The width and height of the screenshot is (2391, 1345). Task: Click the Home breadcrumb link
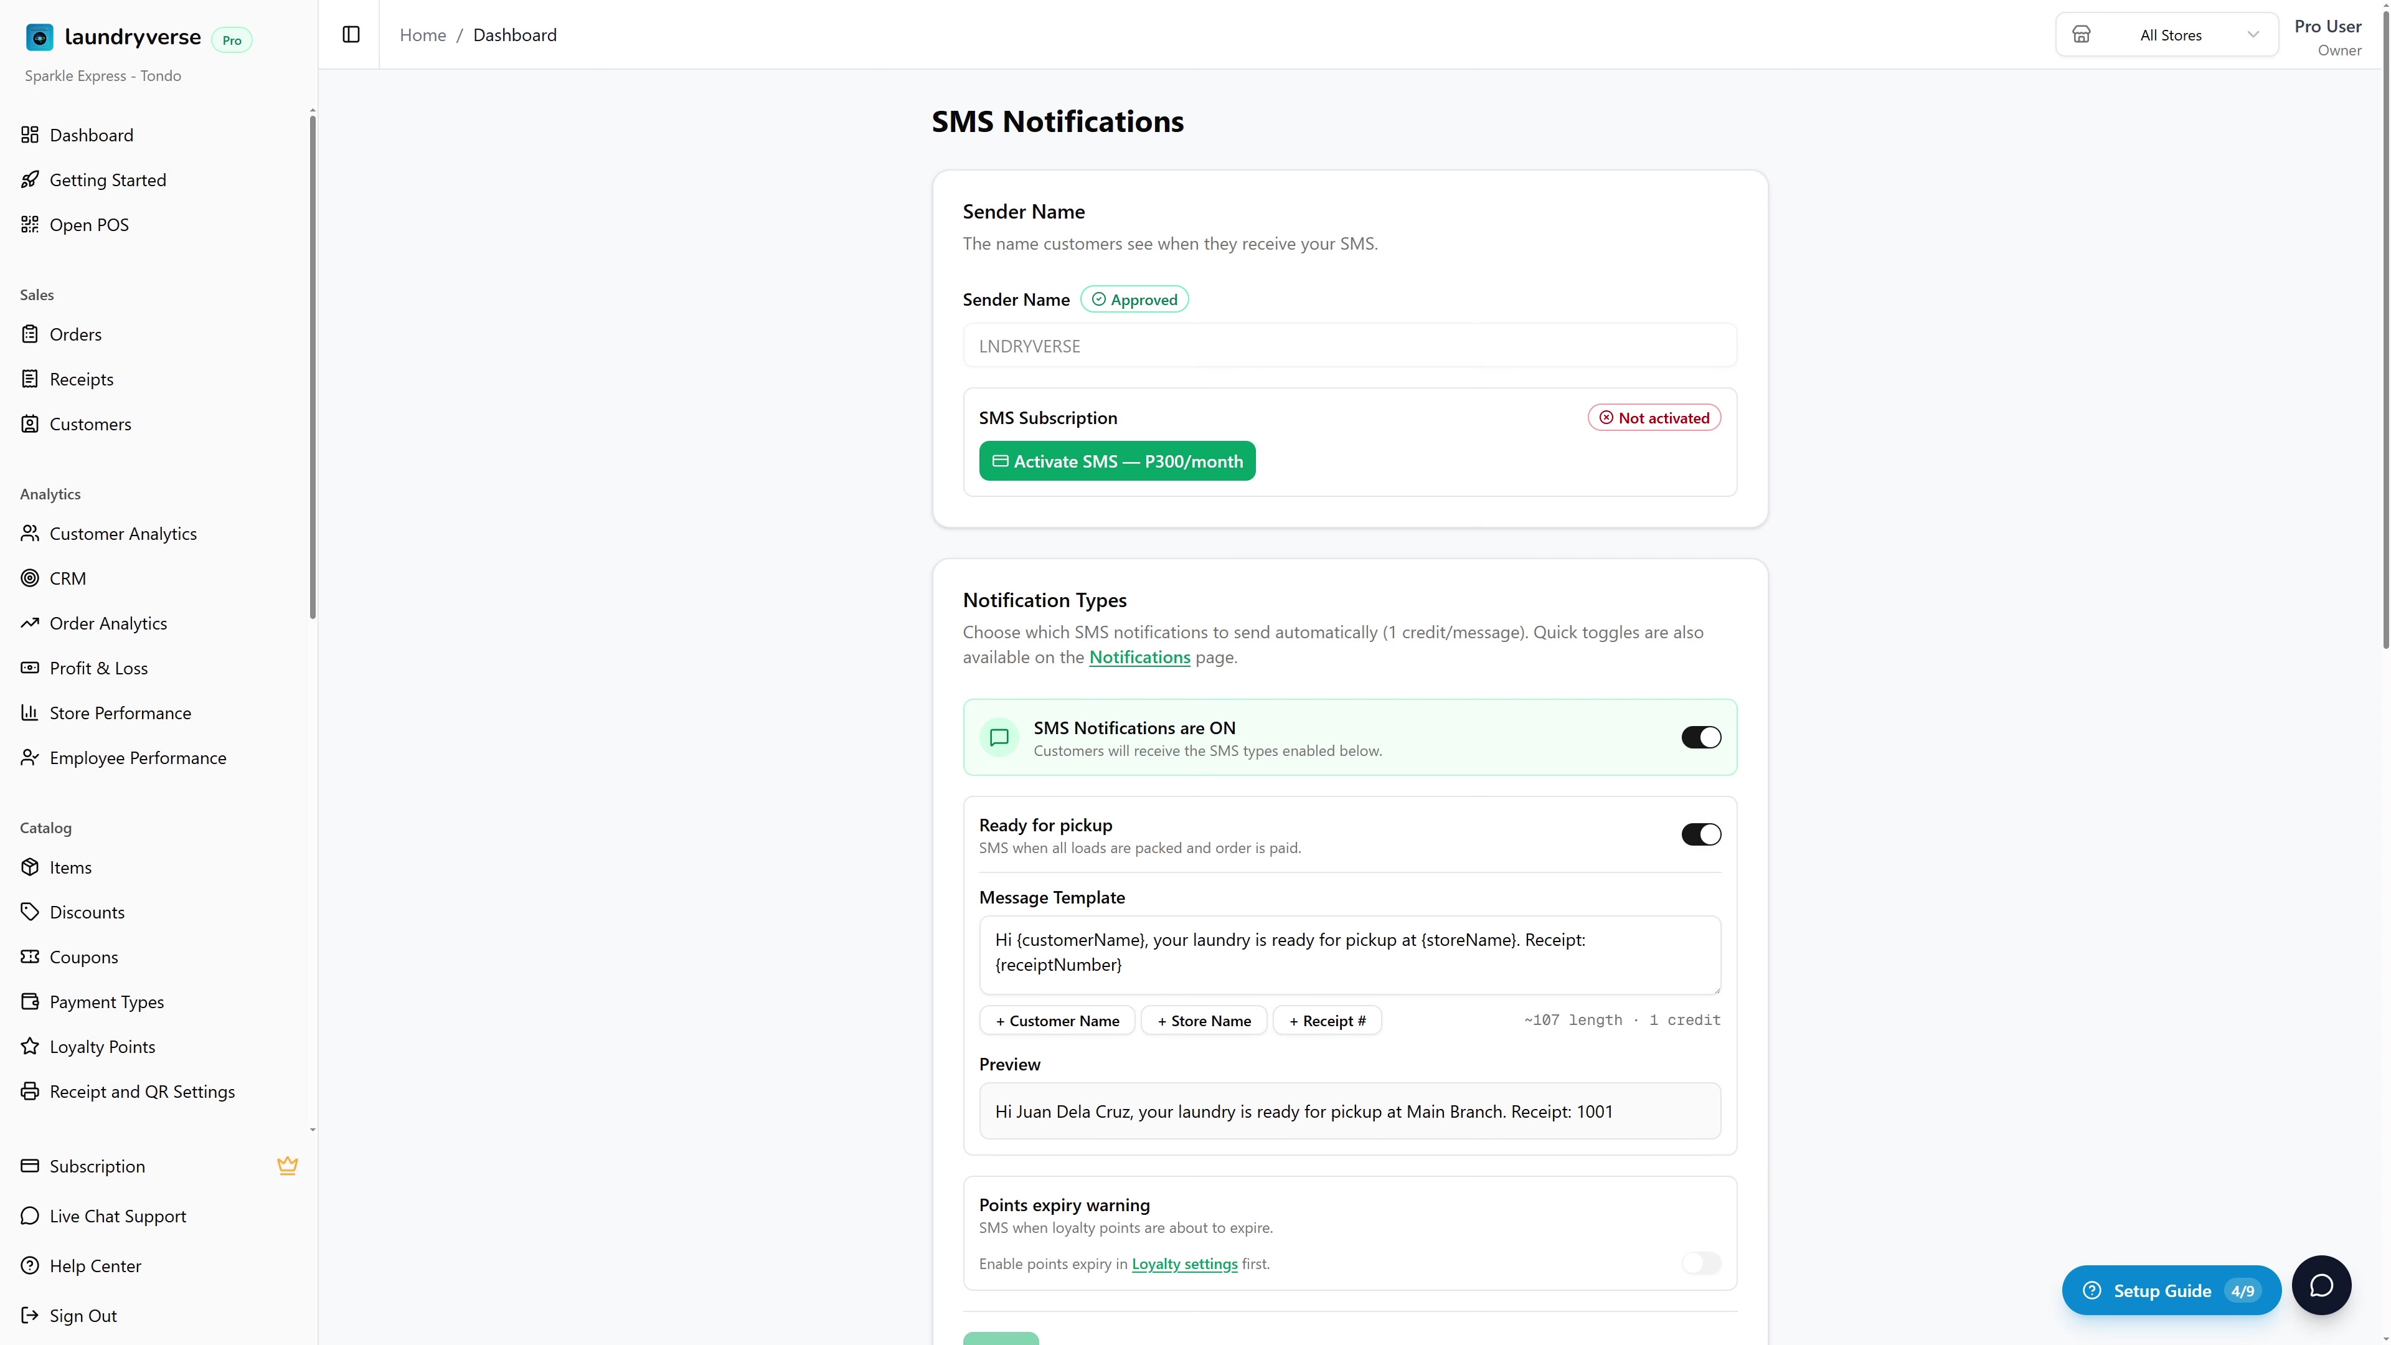click(x=422, y=35)
